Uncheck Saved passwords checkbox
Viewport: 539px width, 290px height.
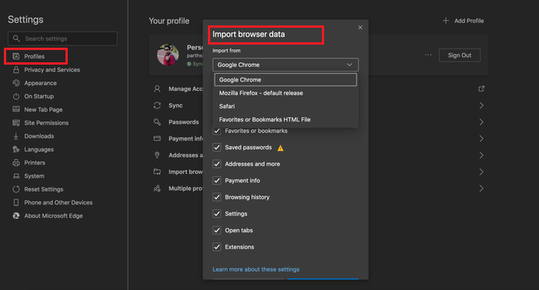[x=216, y=148]
